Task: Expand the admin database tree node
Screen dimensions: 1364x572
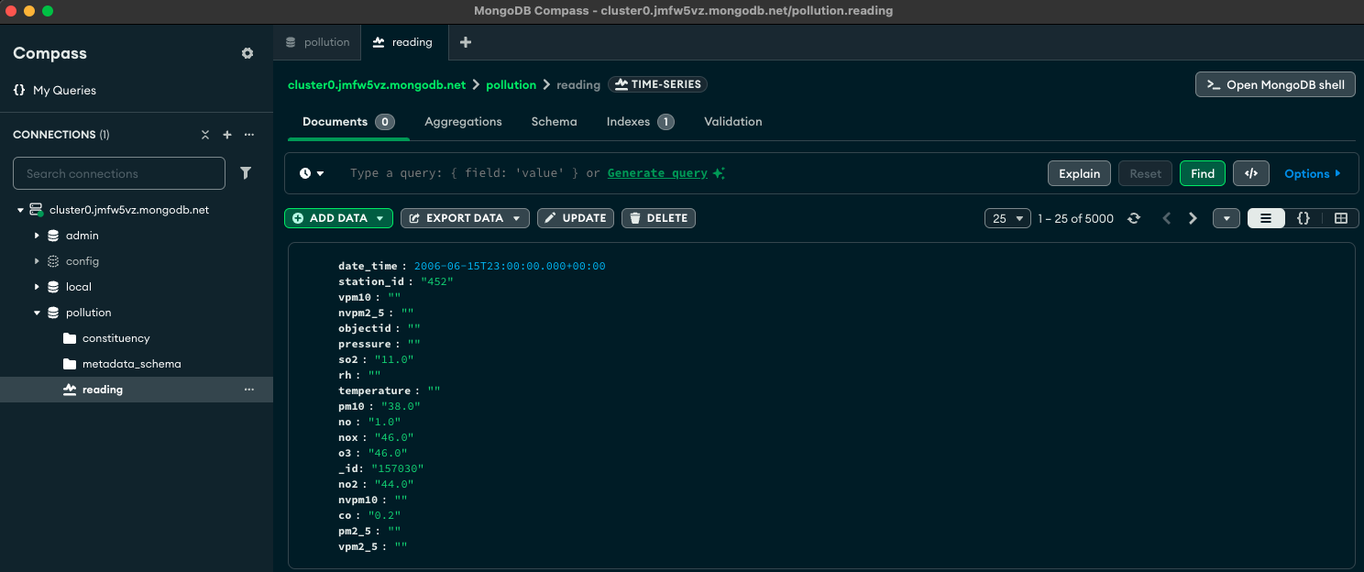Action: point(37,236)
